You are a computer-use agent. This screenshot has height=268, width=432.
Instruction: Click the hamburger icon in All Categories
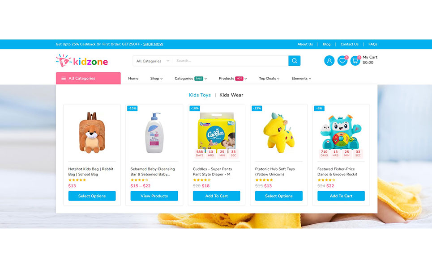[x=64, y=78]
